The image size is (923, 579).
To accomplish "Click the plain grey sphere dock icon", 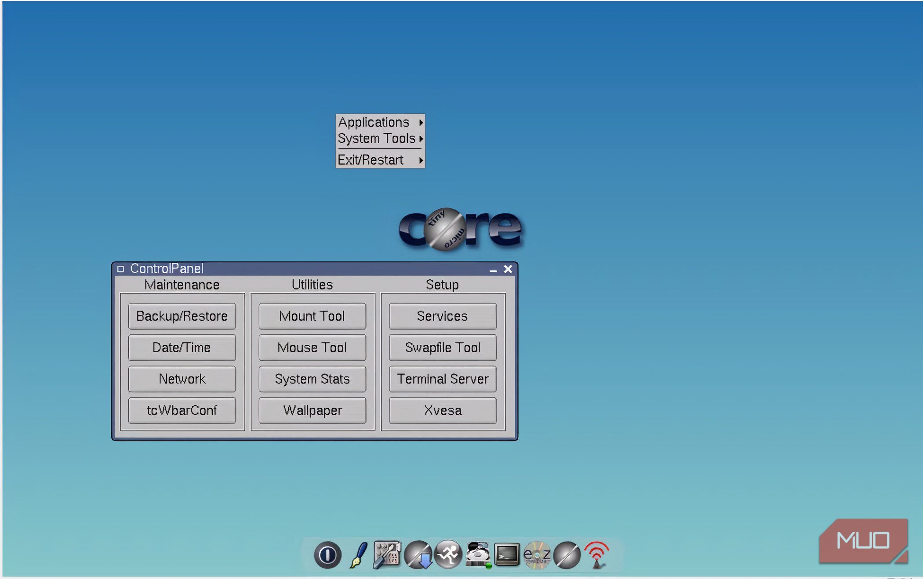I will pyautogui.click(x=567, y=555).
